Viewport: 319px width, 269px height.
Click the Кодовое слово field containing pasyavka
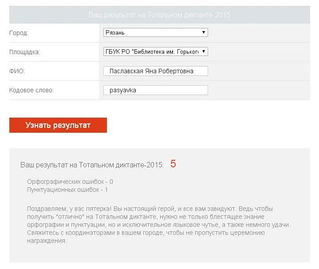155,90
